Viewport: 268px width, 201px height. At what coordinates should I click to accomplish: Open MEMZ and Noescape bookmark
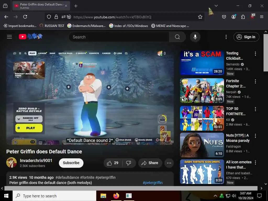pyautogui.click(x=170, y=26)
